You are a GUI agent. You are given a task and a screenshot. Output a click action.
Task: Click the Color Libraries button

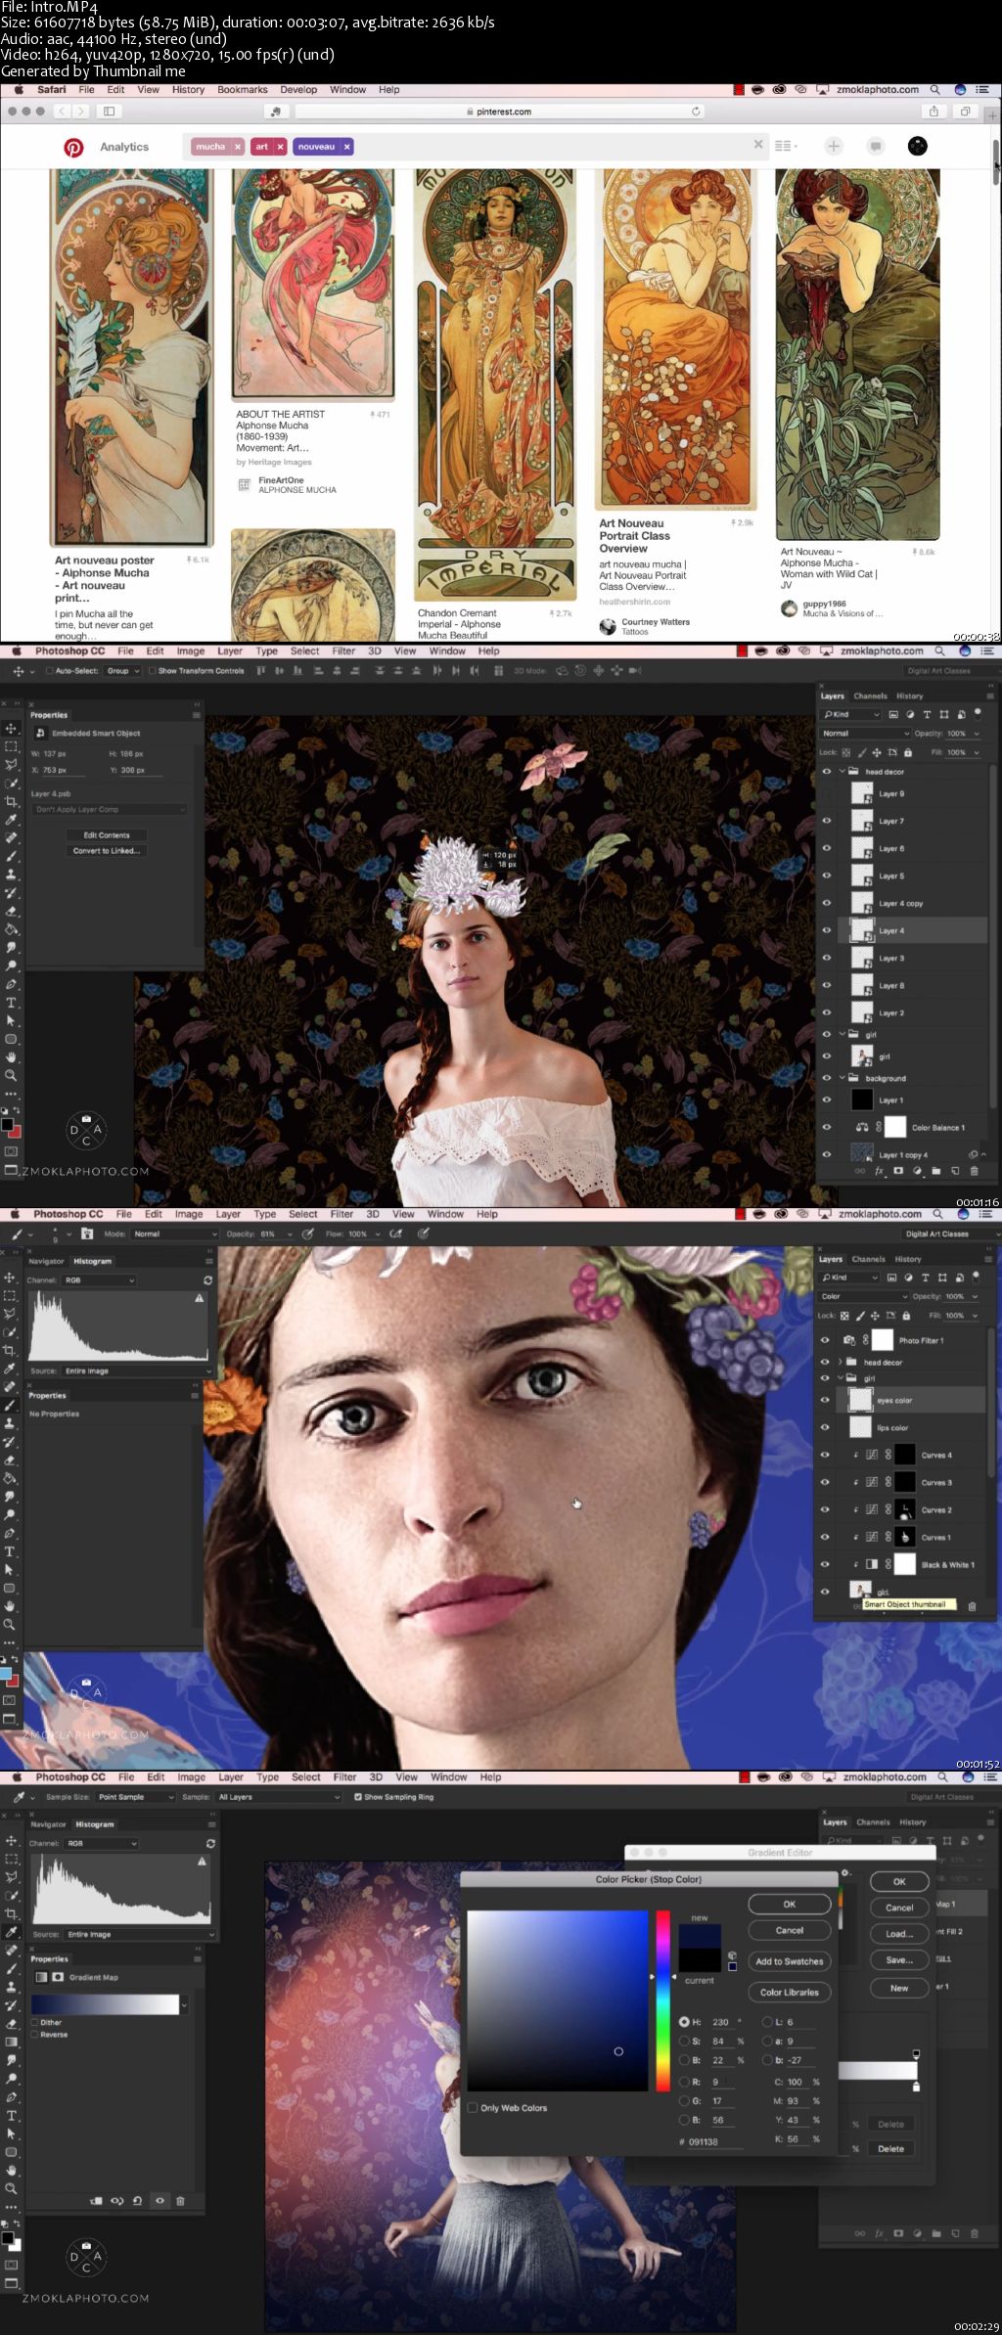coord(790,1992)
